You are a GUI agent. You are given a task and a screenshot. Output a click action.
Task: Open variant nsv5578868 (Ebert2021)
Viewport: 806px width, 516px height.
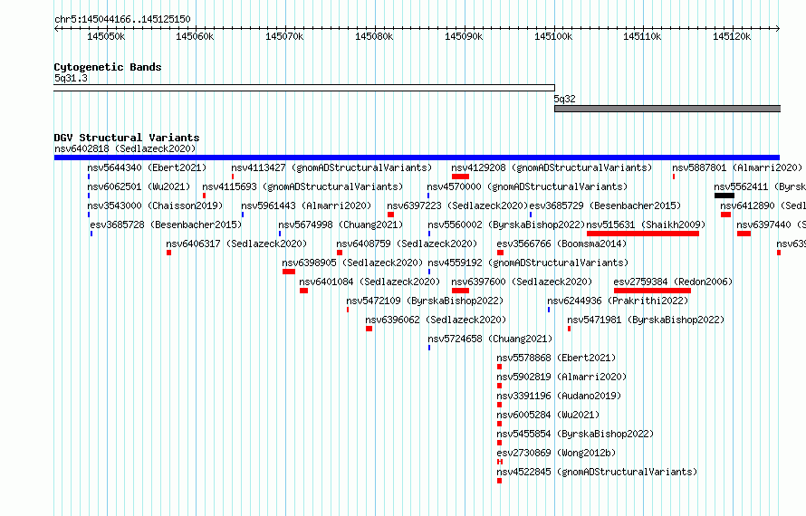(x=556, y=358)
